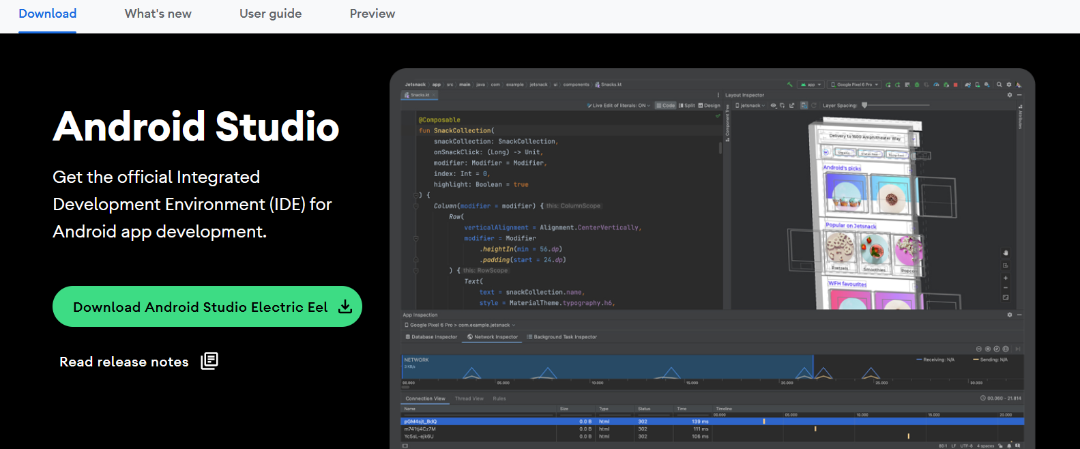The width and height of the screenshot is (1080, 449).
Task: Collapse the SnackCollection function fold marker
Action: [415, 195]
